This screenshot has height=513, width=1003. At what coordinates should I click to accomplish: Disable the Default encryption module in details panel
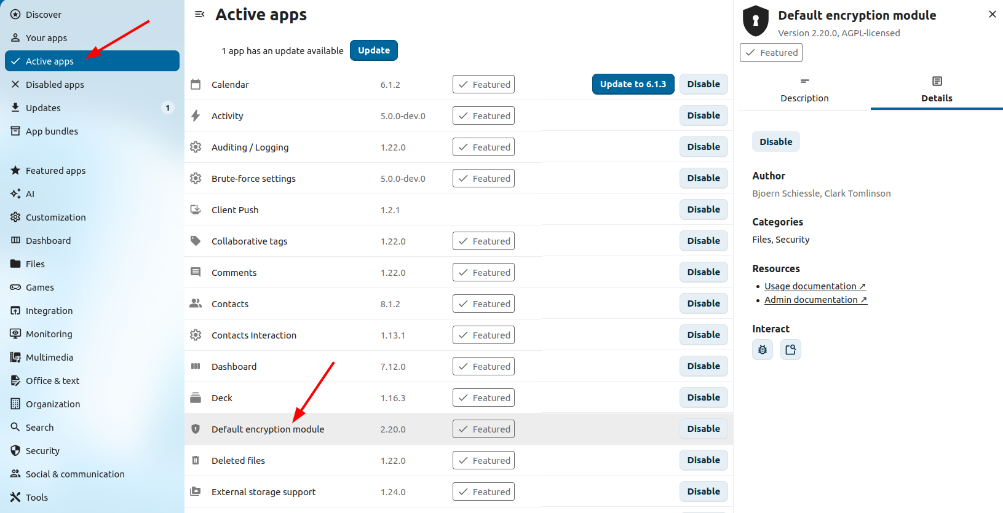click(775, 141)
